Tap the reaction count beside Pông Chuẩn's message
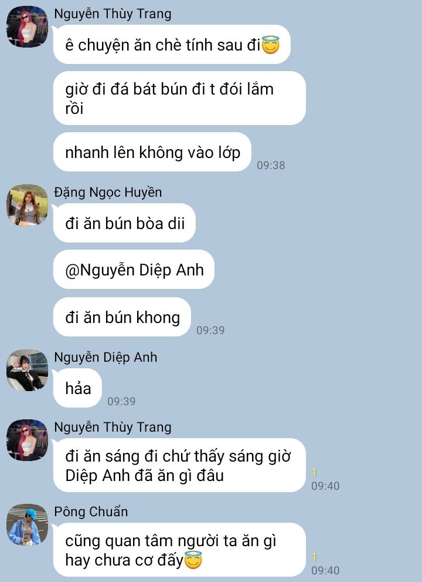Image resolution: width=422 pixels, height=582 pixels. [315, 557]
